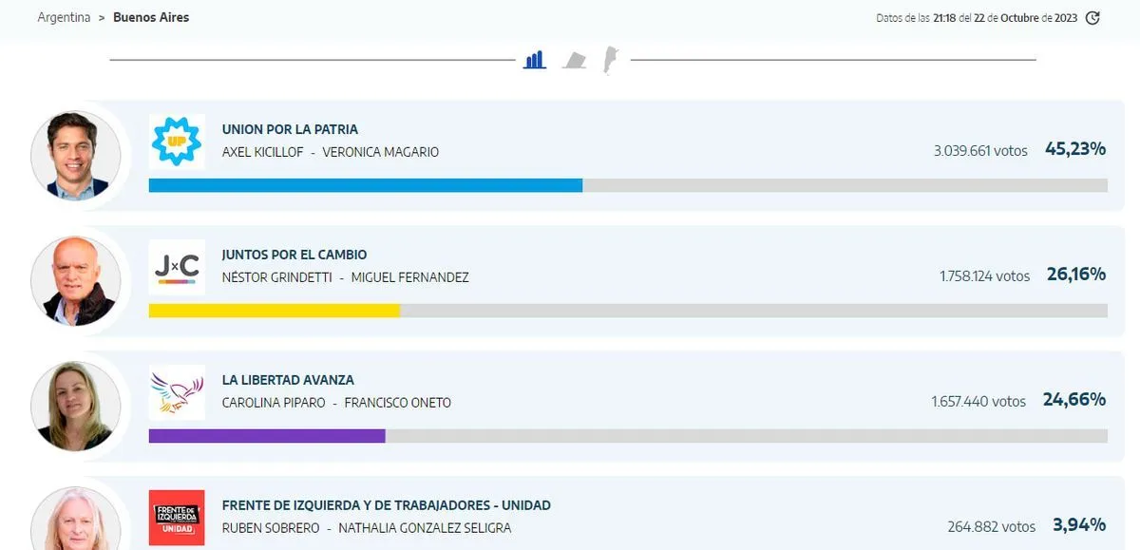Open the Argentina map view
Screen dimensions: 1140x550
pyautogui.click(x=610, y=60)
